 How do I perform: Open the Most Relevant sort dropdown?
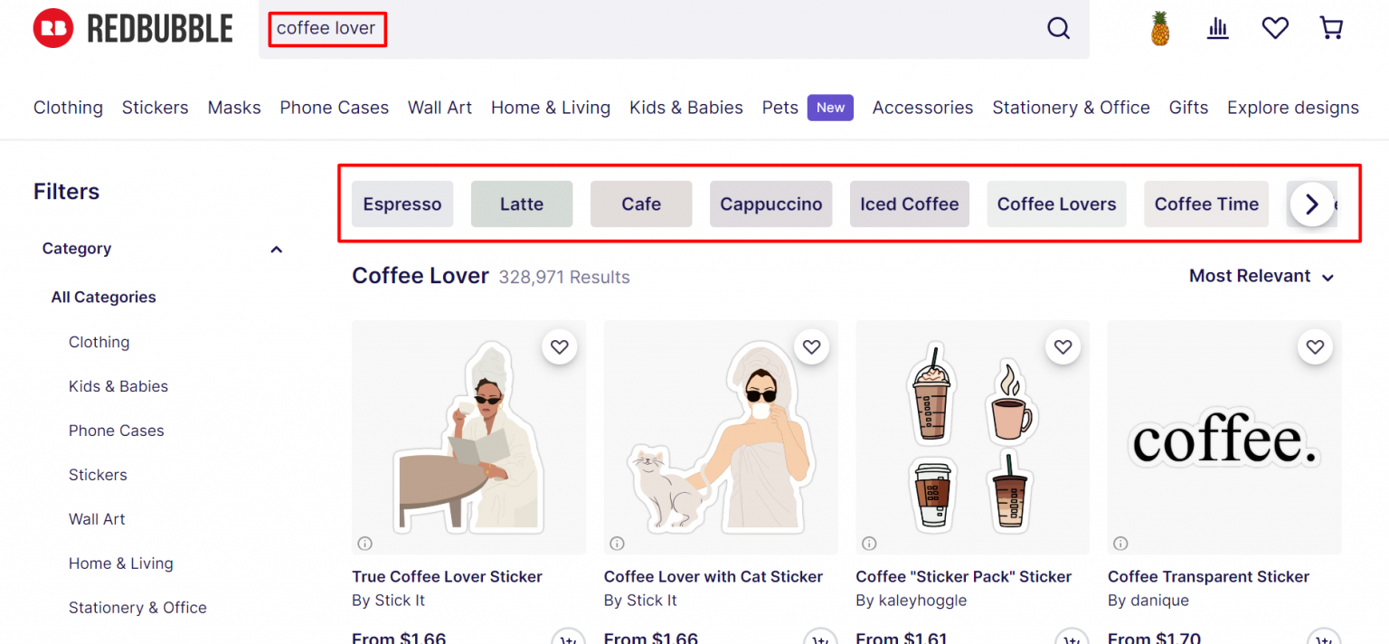pyautogui.click(x=1261, y=276)
